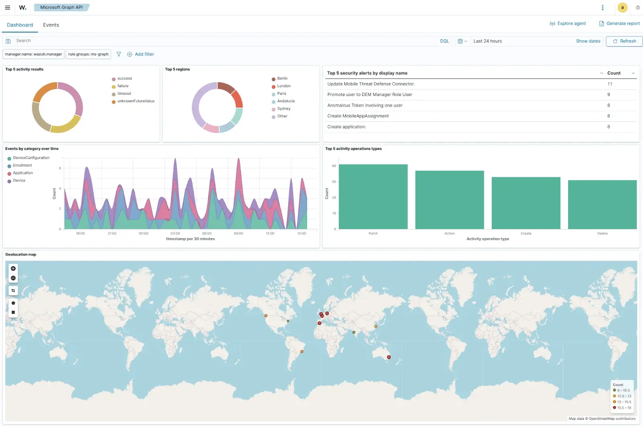Select the Dashboard tab
The width and height of the screenshot is (643, 427).
pyautogui.click(x=20, y=25)
